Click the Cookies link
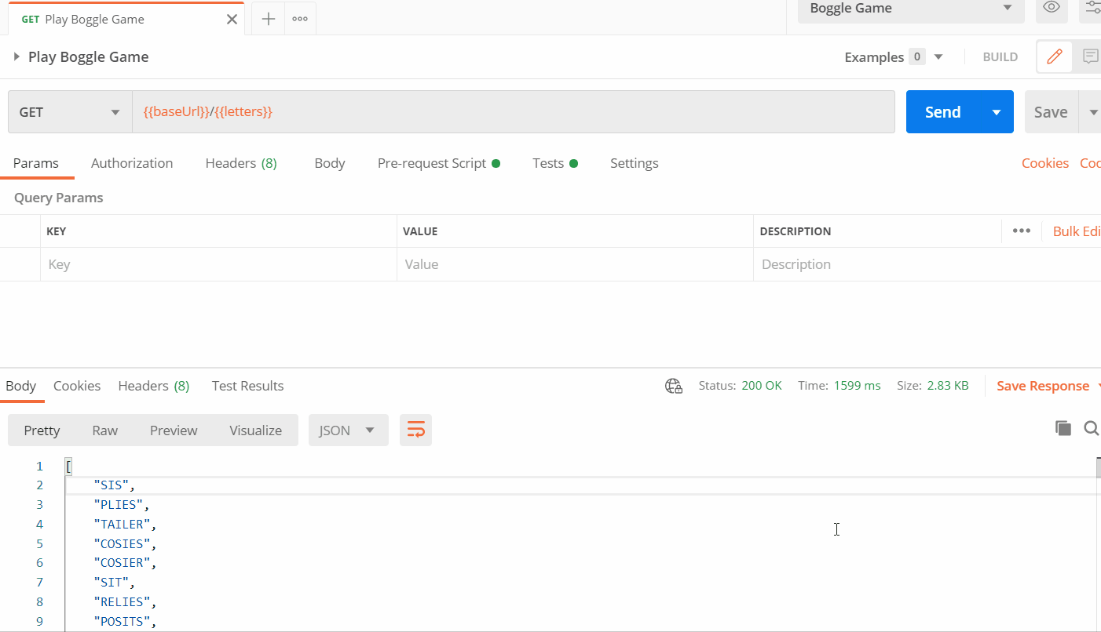This screenshot has height=632, width=1101. click(1044, 163)
